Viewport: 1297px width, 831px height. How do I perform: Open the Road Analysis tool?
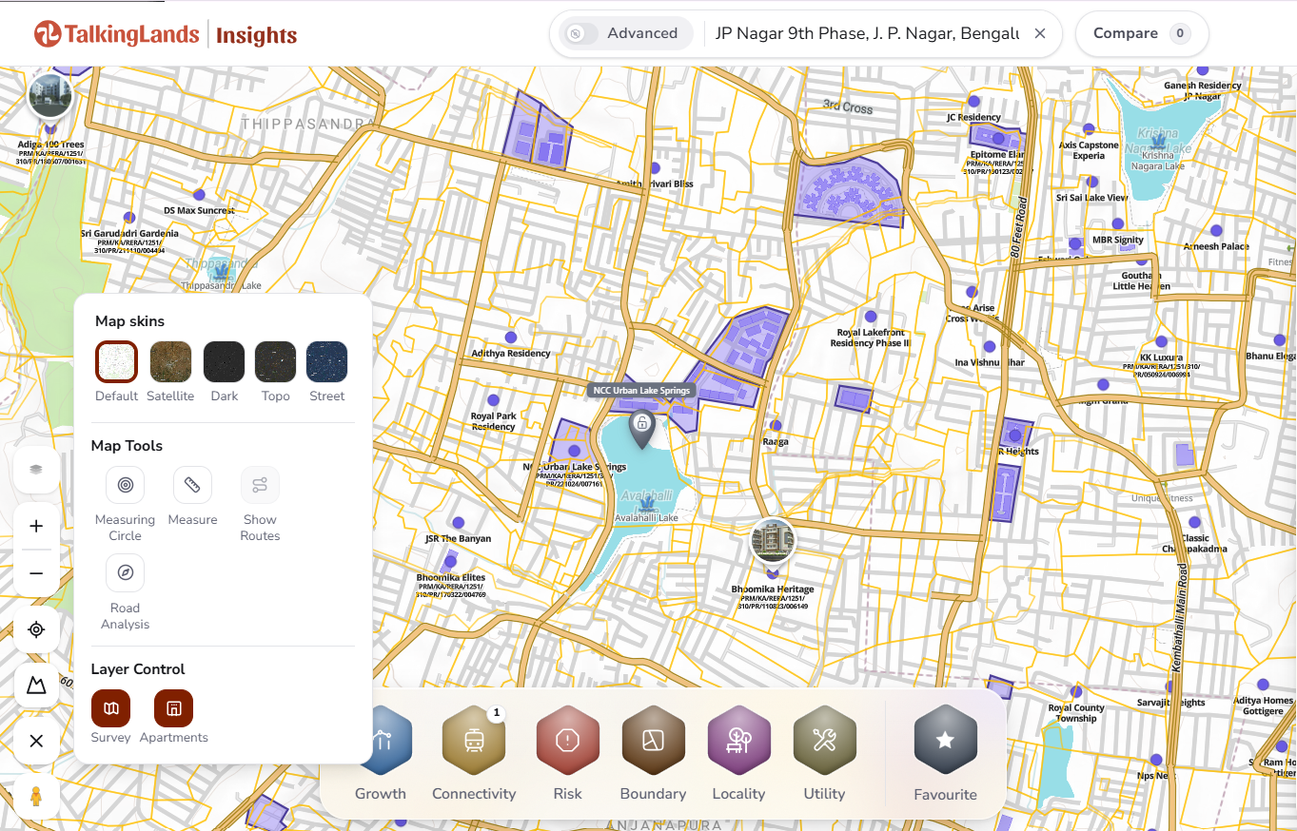point(126,572)
